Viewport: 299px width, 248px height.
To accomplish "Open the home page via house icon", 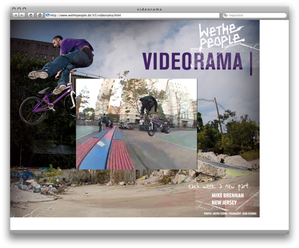I will tap(40, 15).
